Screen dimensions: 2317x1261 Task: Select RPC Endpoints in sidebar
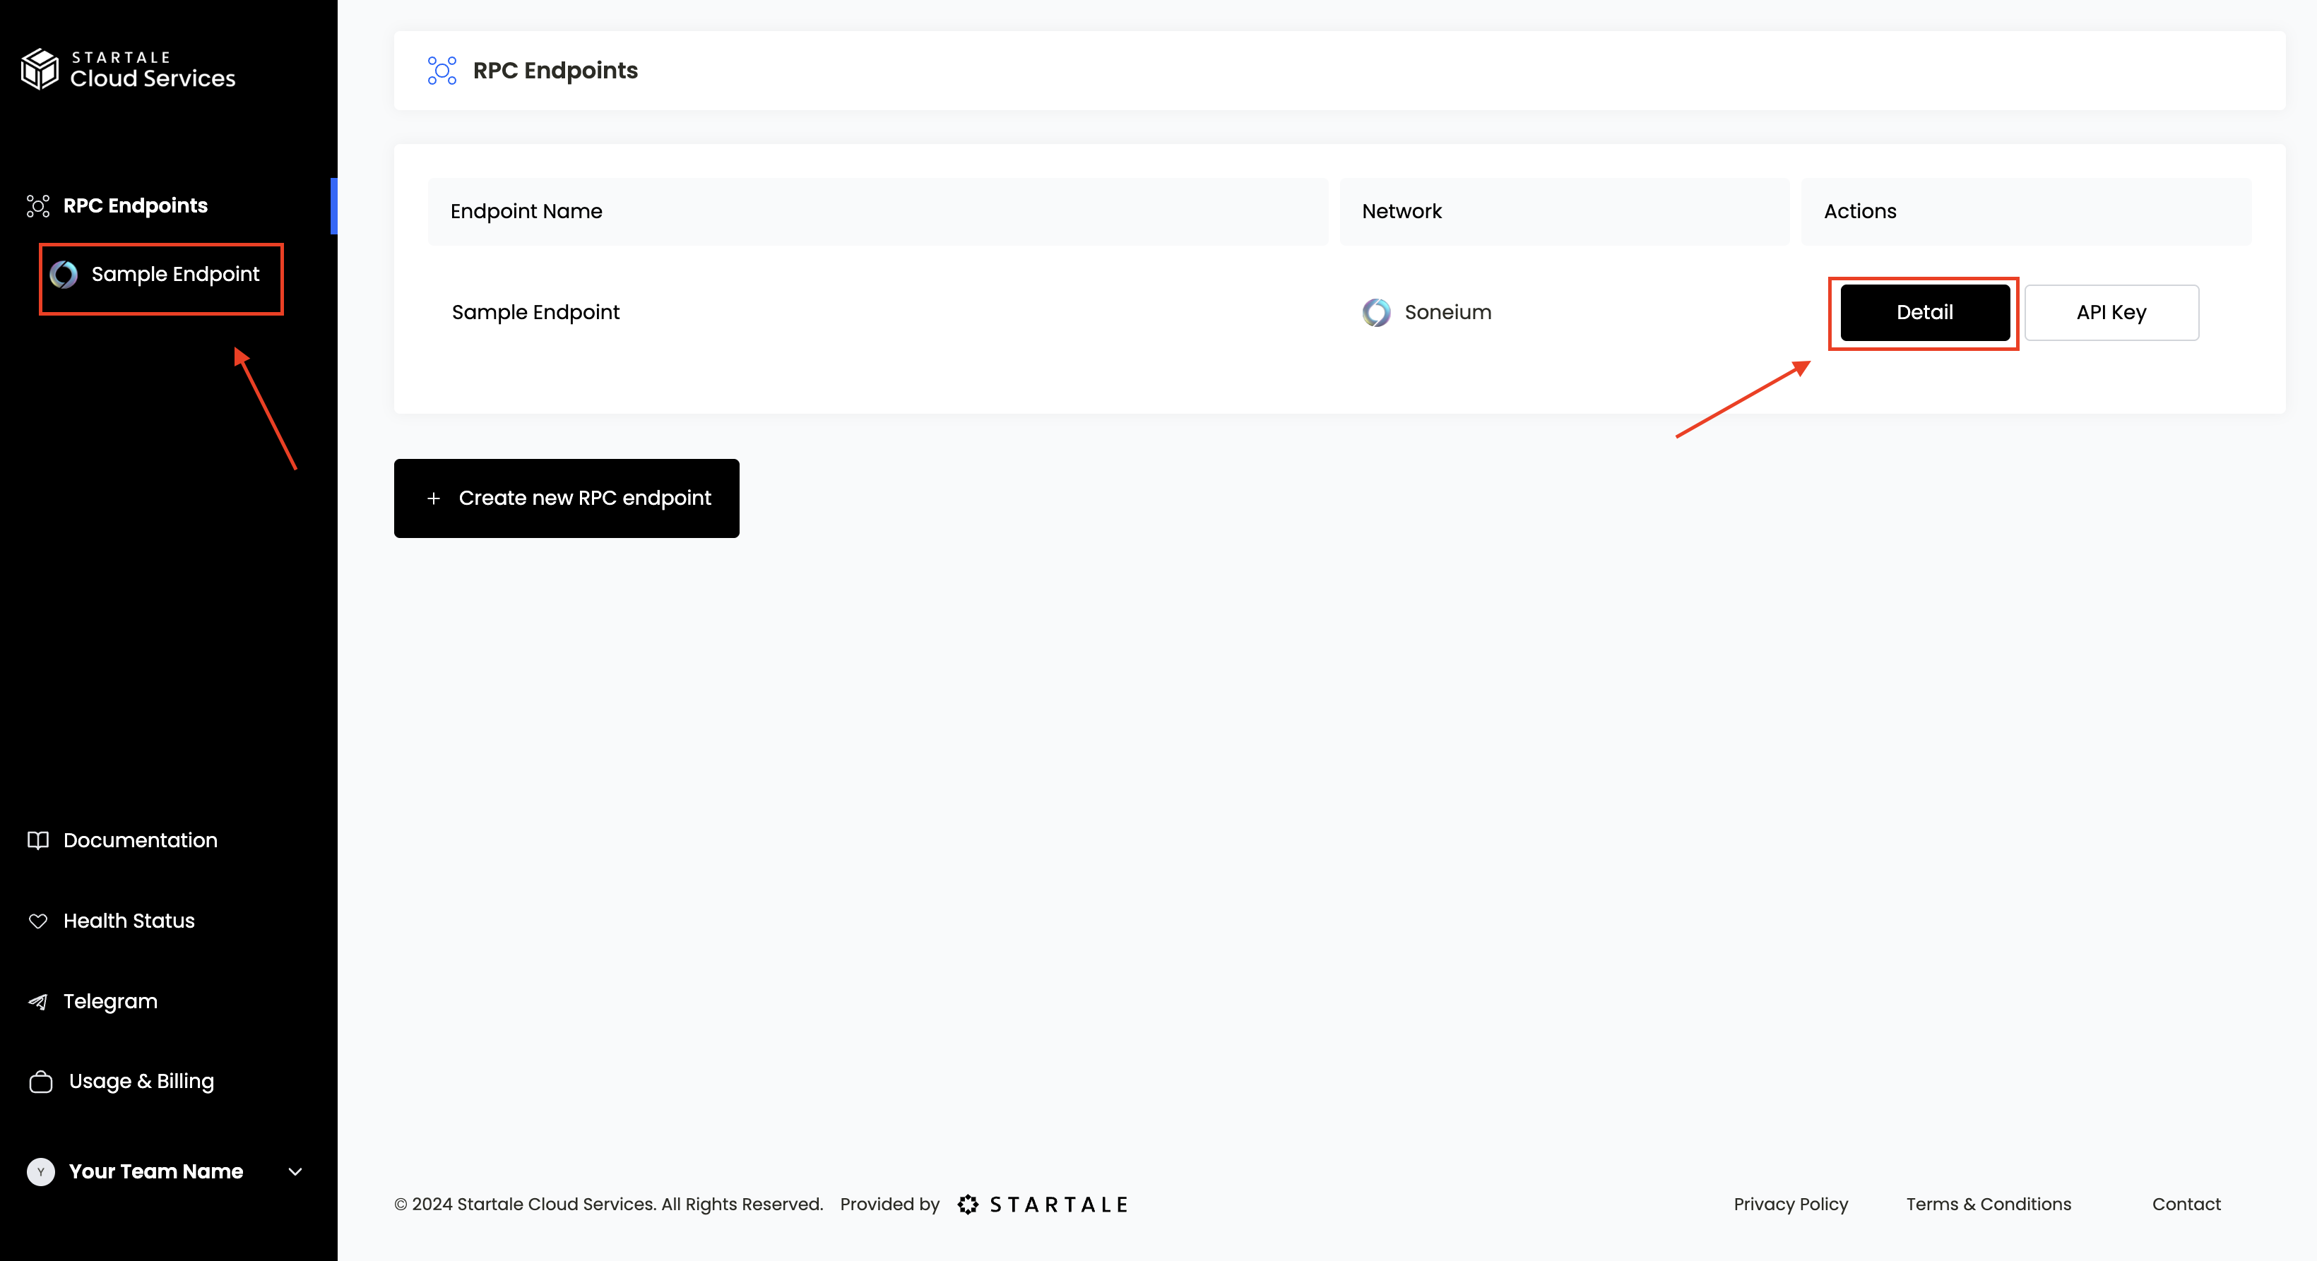(135, 206)
